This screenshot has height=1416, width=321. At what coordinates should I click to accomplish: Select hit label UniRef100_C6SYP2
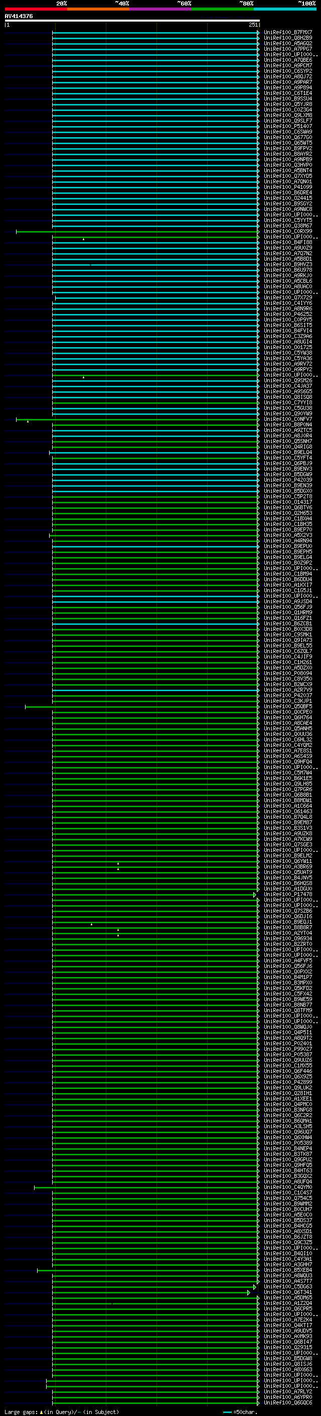pos(287,71)
